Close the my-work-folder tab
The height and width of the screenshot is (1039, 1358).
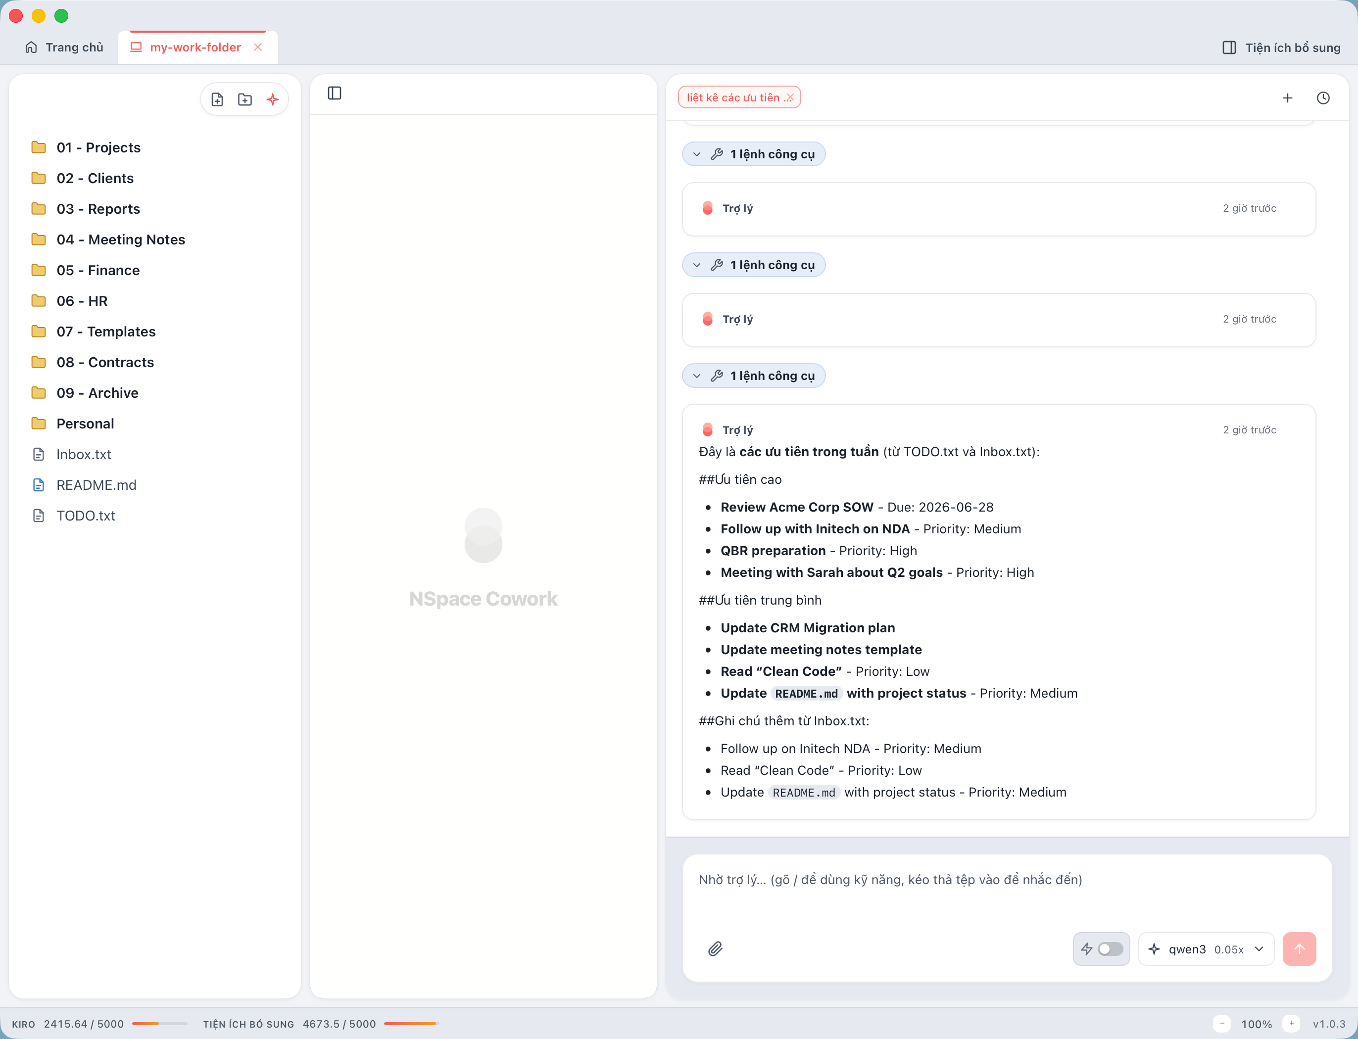coord(258,47)
